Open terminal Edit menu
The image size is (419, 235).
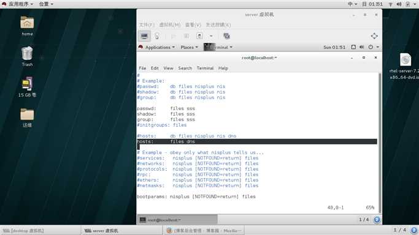click(x=155, y=68)
